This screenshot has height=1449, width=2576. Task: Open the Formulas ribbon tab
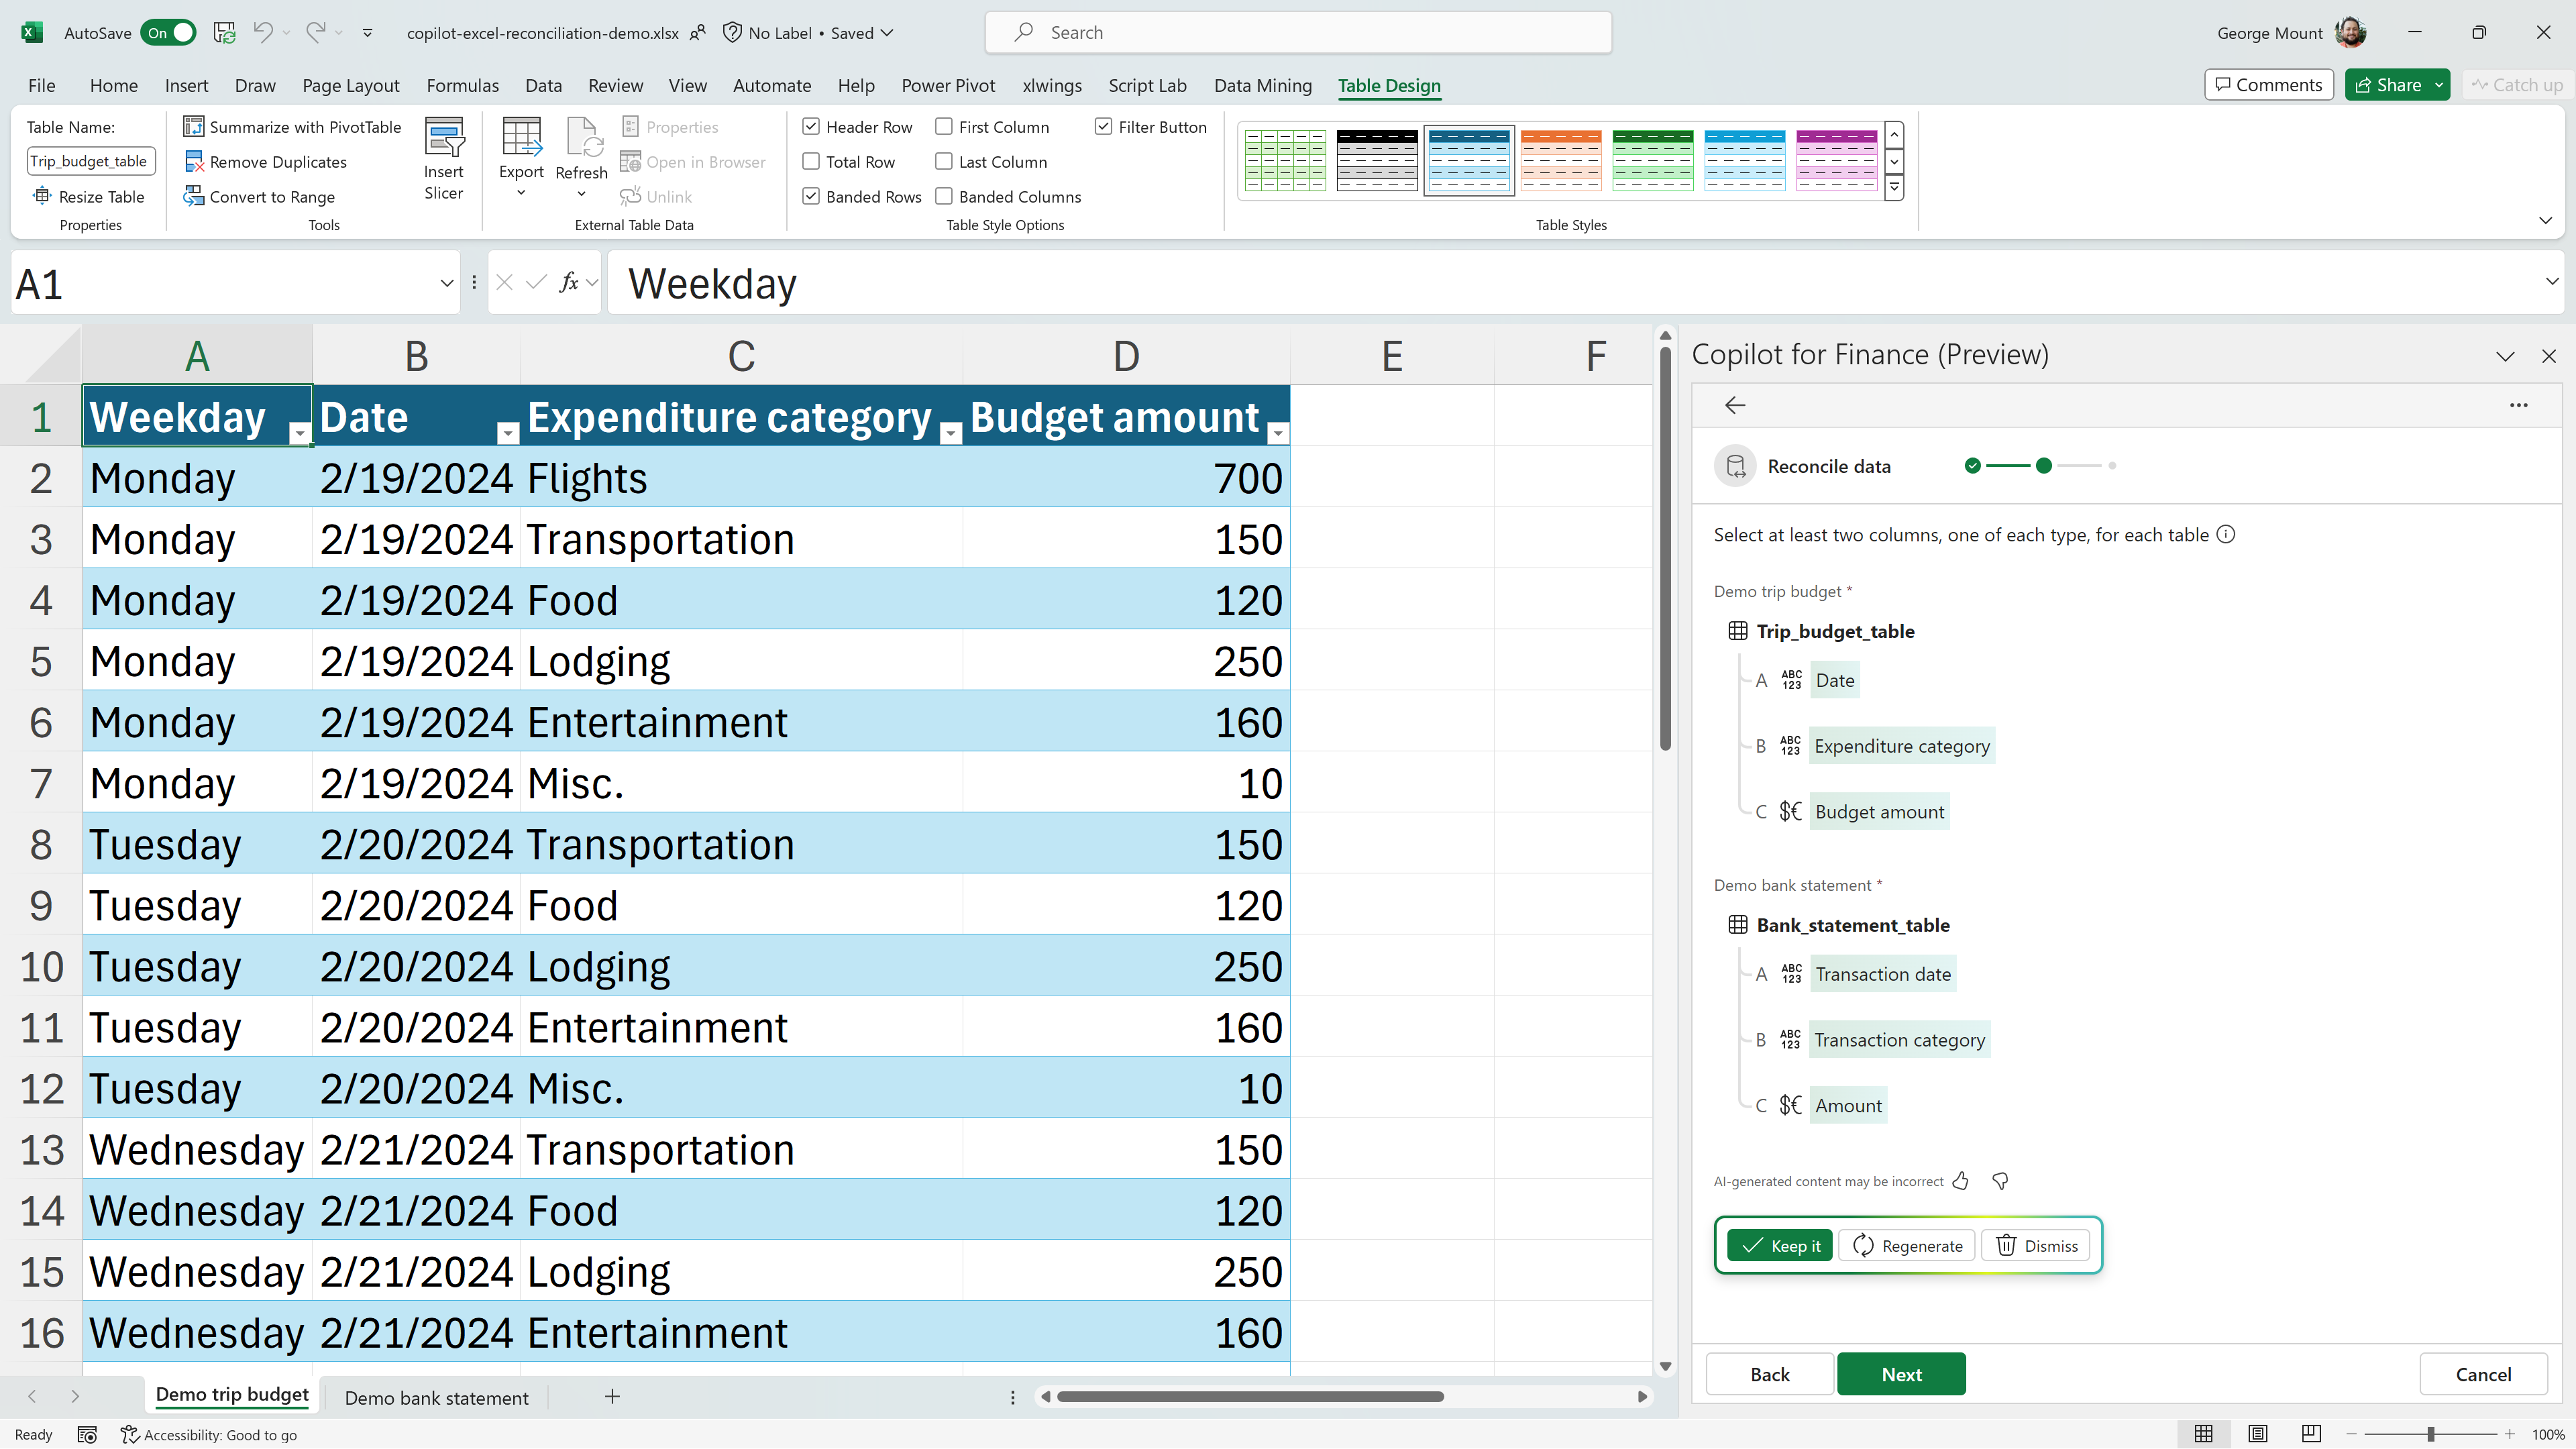pos(462,86)
